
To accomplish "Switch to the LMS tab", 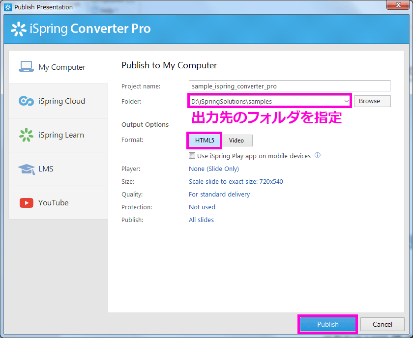I will (x=58, y=169).
